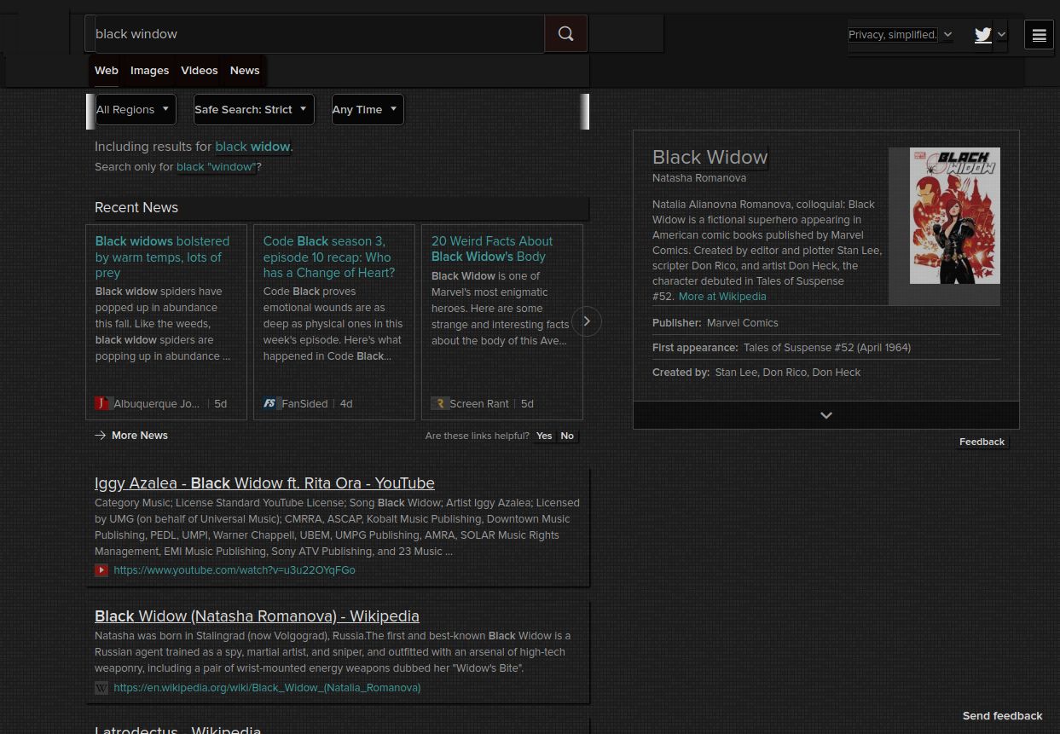Open the Any Time filter dropdown
Screen dimensions: 1060x734
pyautogui.click(x=367, y=109)
